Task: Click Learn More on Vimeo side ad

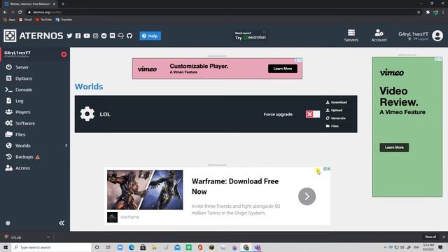Action: 394,148
